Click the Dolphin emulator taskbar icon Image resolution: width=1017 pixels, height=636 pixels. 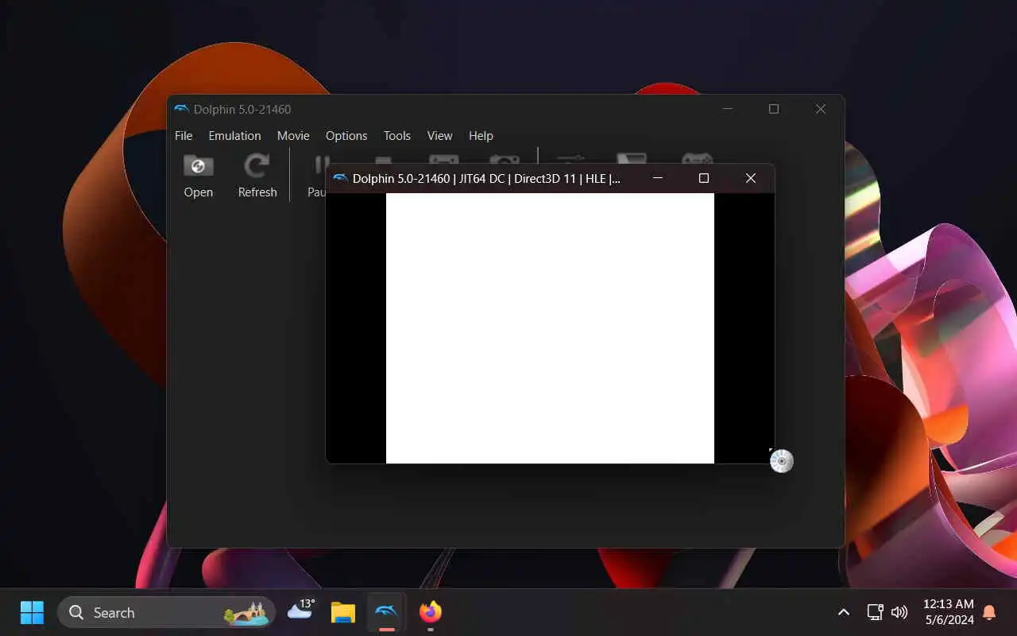pyautogui.click(x=386, y=612)
